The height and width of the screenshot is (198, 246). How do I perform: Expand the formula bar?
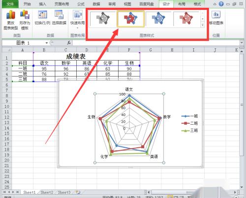[242, 43]
